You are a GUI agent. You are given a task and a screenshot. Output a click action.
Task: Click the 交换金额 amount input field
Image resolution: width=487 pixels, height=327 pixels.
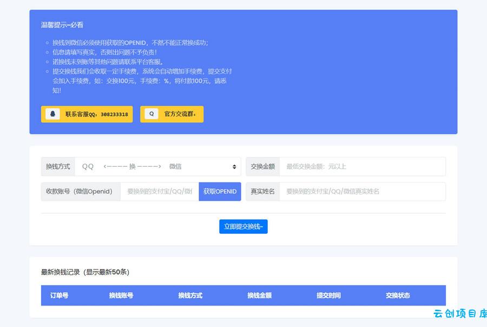pyautogui.click(x=363, y=167)
